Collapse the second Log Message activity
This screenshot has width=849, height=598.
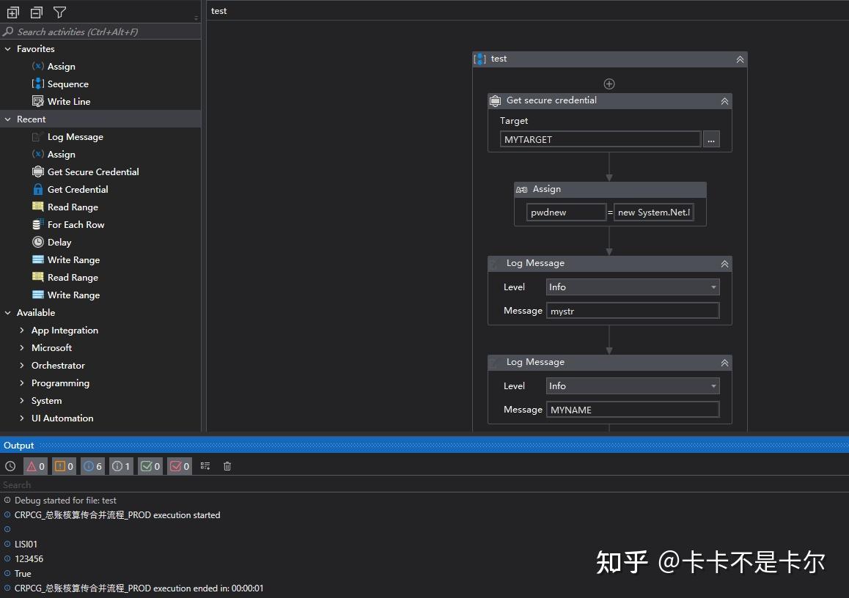724,363
